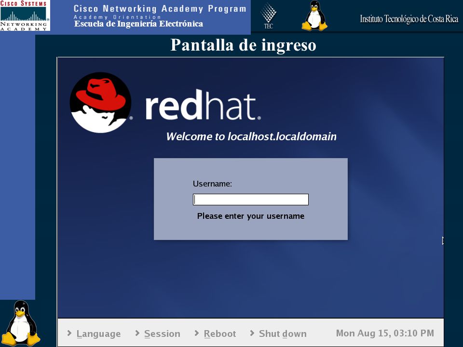Click the 'Academy Orientation' subtitle
The width and height of the screenshot is (463, 347).
pyautogui.click(x=117, y=17)
